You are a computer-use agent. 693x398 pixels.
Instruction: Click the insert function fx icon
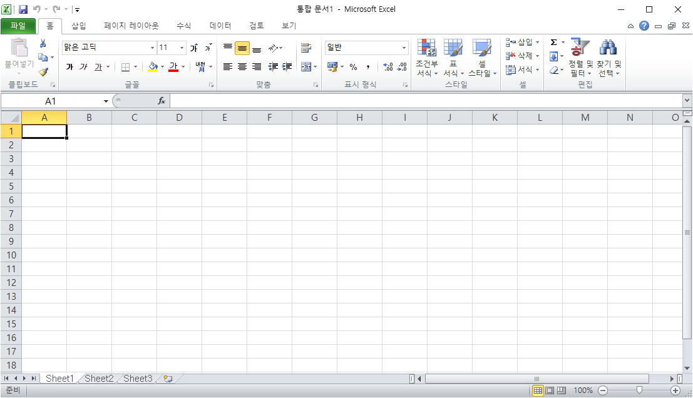162,101
